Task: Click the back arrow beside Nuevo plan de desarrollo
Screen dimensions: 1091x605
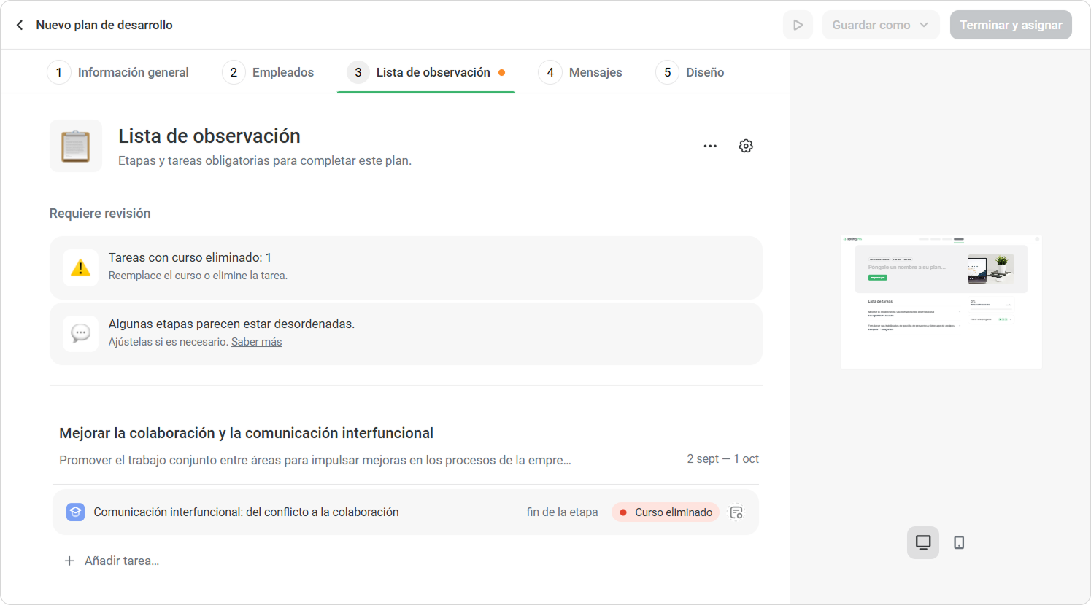Action: [x=20, y=25]
